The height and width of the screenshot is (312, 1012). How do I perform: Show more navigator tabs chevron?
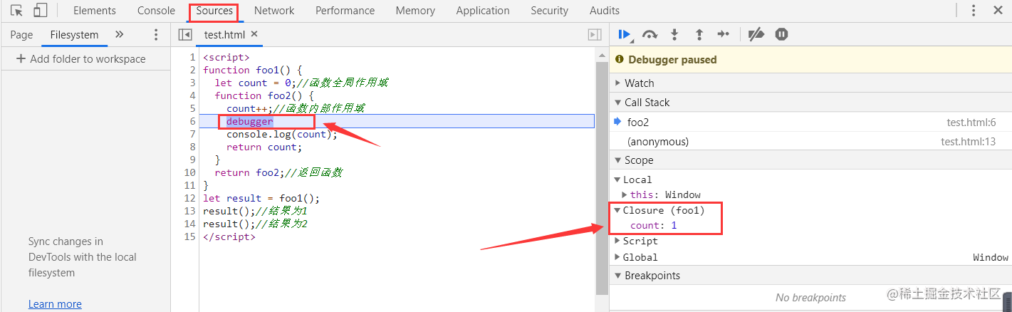[119, 34]
